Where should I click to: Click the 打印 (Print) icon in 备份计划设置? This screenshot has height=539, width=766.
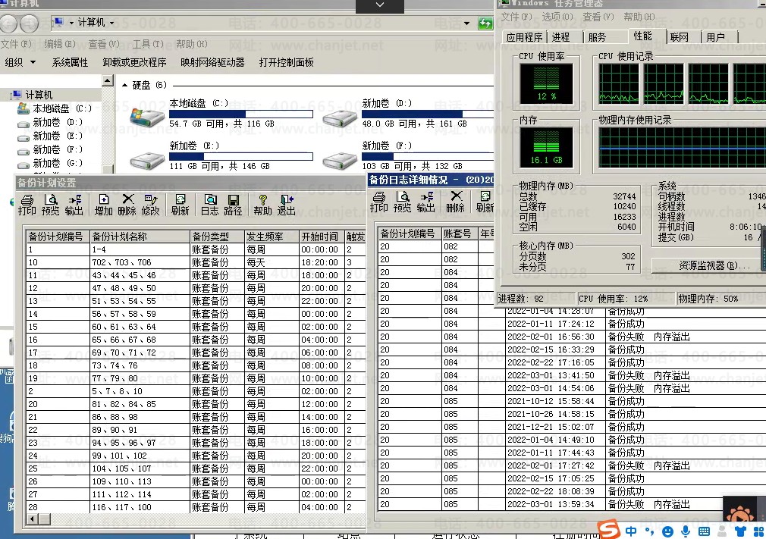(27, 204)
